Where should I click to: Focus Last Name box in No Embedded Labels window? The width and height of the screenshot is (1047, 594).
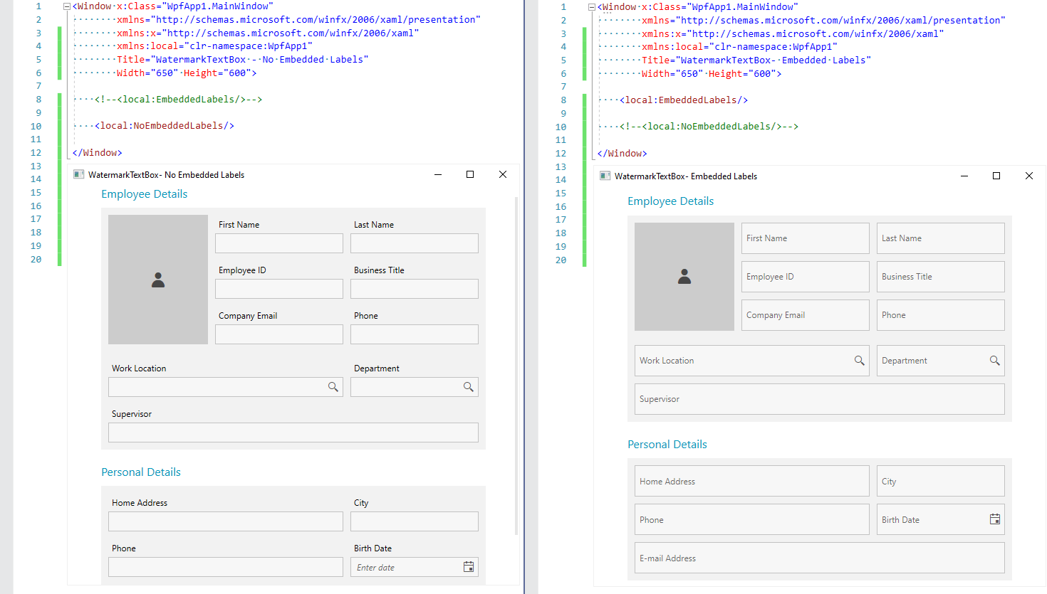[415, 243]
